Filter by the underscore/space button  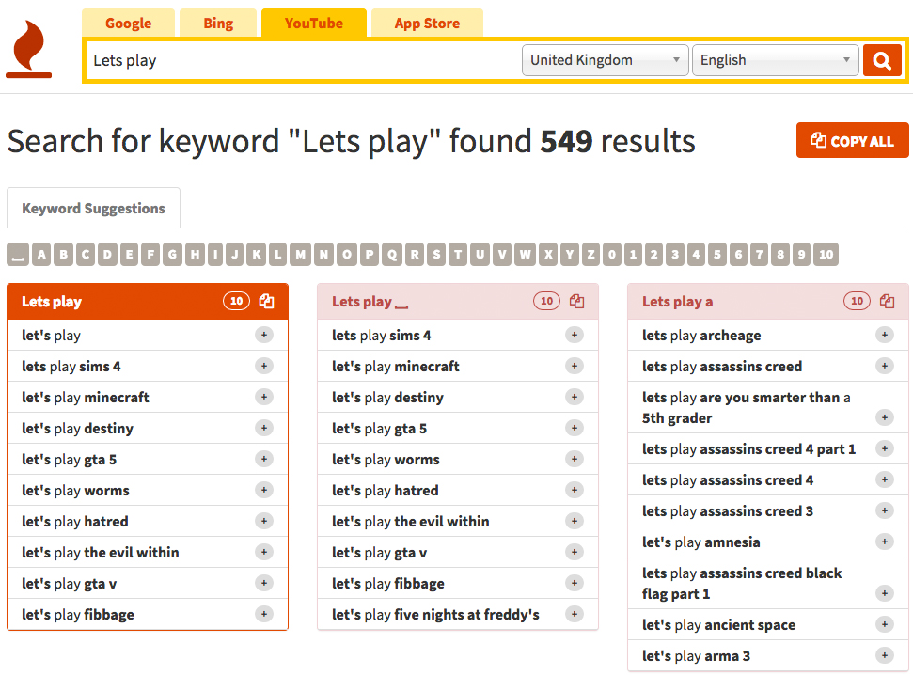(x=18, y=255)
